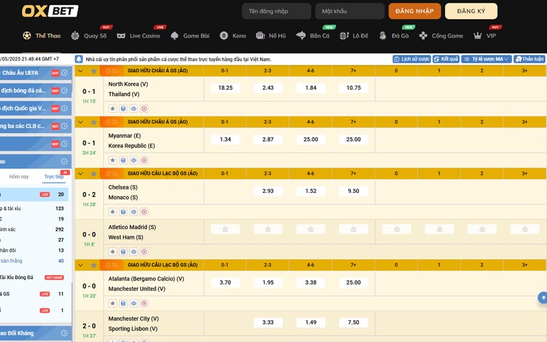Click the Bắn Cá fish icon
The height and width of the screenshot is (342, 547).
[301, 36]
